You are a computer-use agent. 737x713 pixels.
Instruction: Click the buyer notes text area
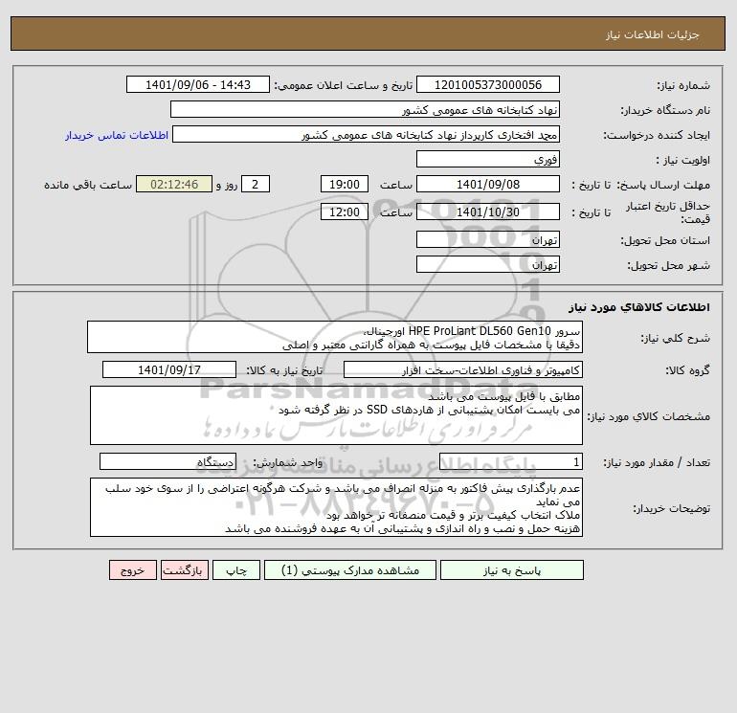click(336, 507)
